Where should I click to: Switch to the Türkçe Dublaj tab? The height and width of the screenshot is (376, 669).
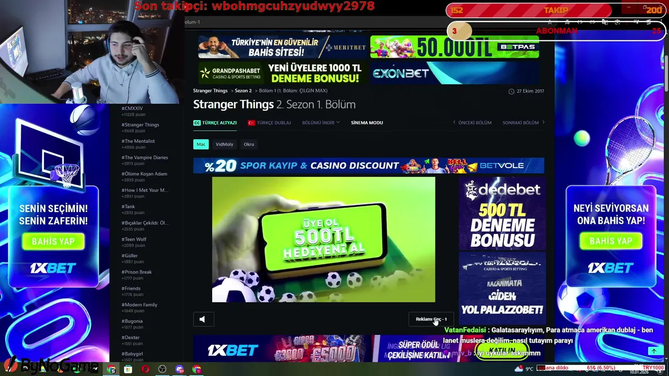pos(269,123)
